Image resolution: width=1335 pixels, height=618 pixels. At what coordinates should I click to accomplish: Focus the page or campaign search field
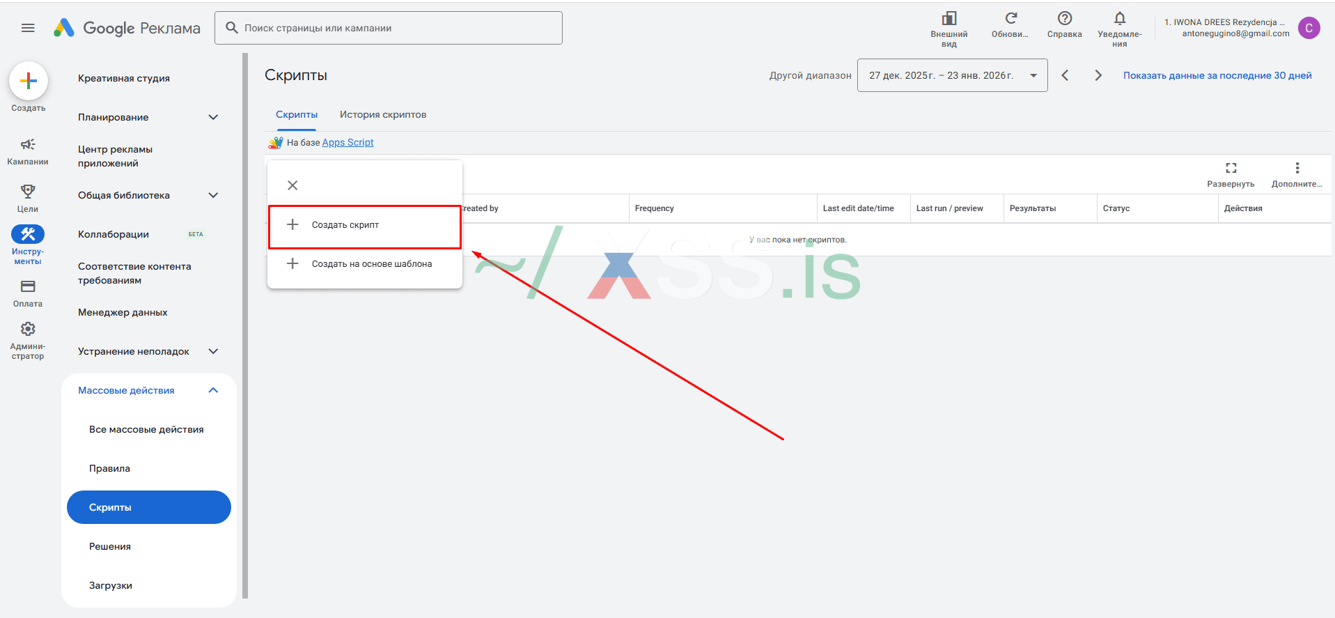point(389,28)
